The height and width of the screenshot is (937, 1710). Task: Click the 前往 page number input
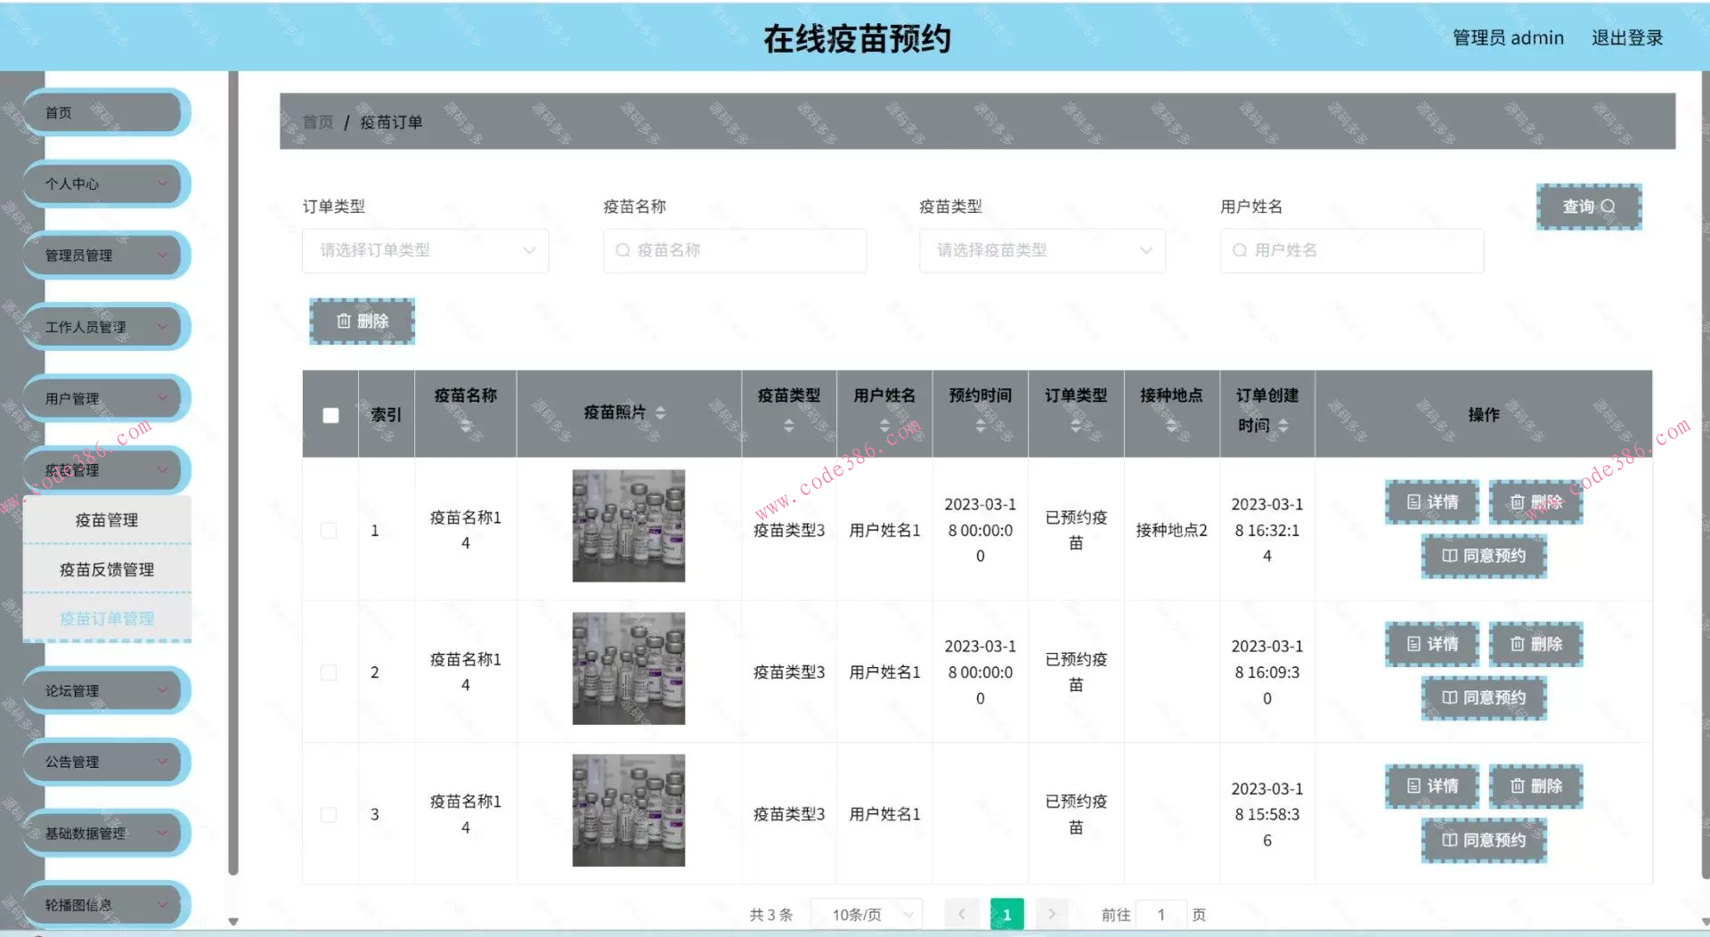pos(1161,914)
